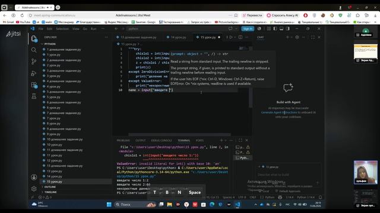Click UTF-8 encoding in status bar
380x213 pixels.
click(x=242, y=197)
